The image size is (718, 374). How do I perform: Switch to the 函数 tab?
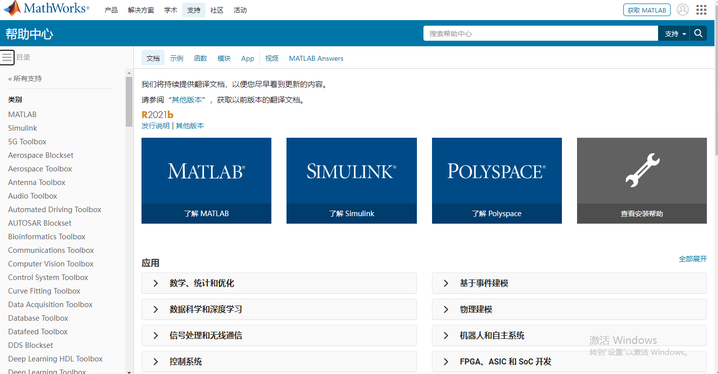coord(200,58)
